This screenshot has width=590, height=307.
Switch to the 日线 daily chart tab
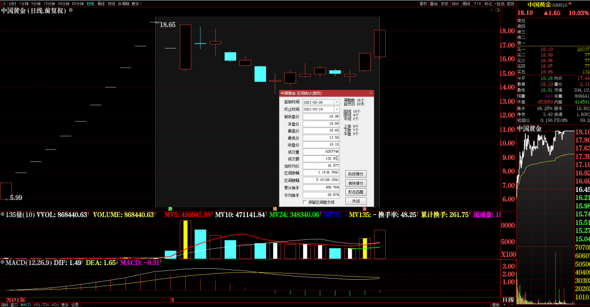(x=90, y=3)
